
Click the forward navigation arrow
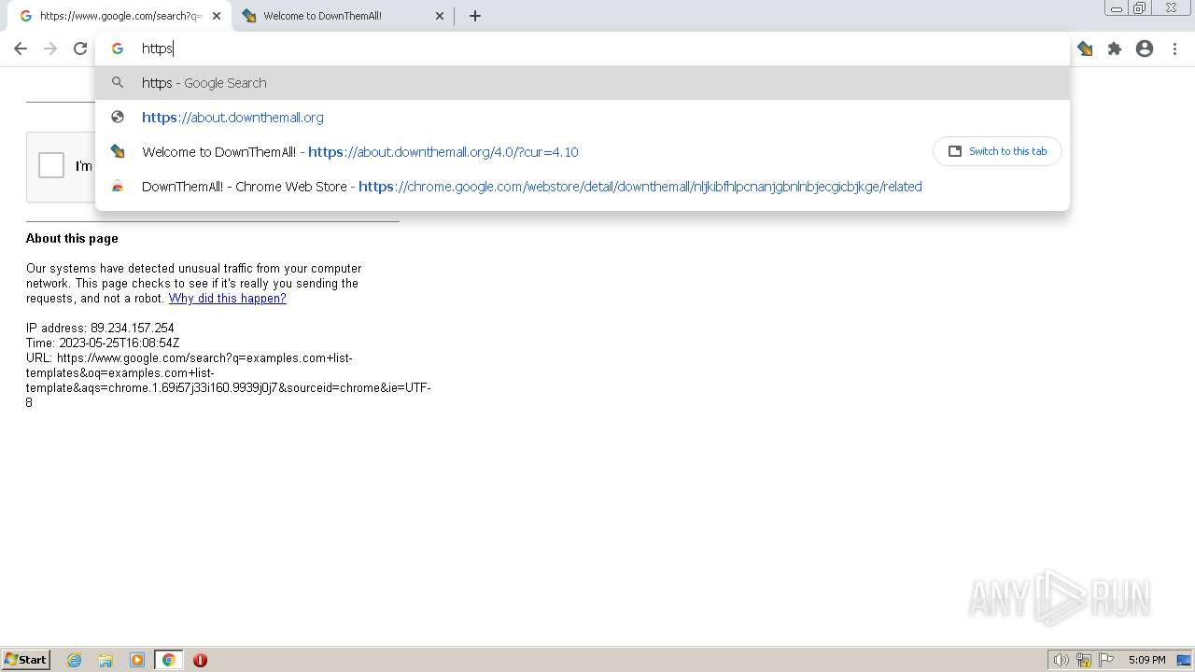click(50, 49)
